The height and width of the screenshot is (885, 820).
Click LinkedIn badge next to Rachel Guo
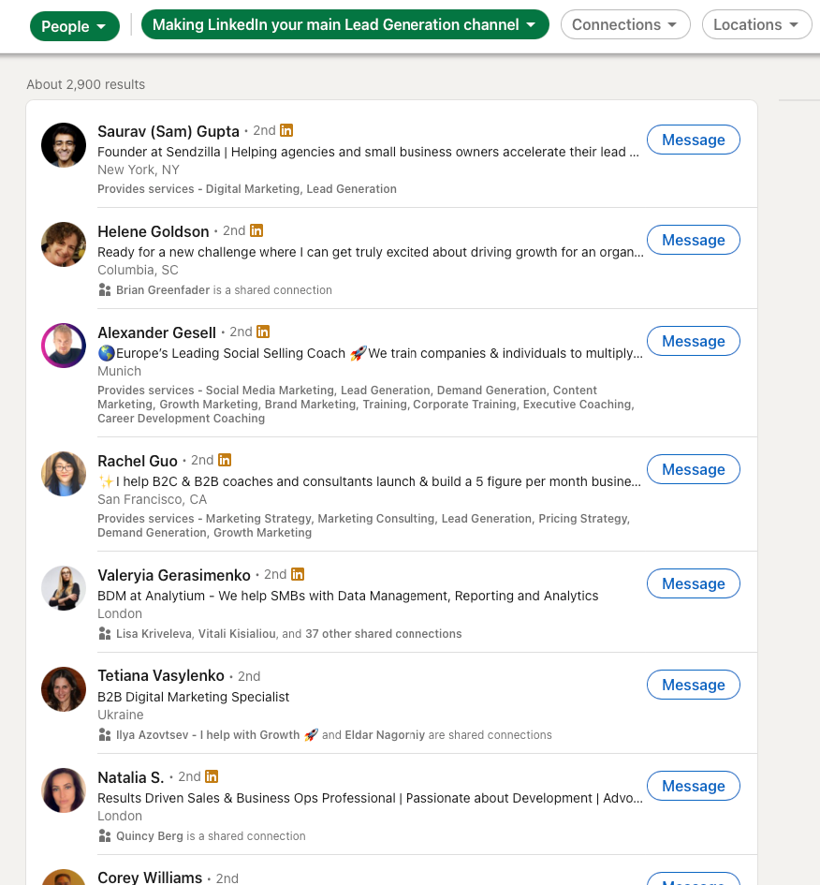[x=225, y=460]
